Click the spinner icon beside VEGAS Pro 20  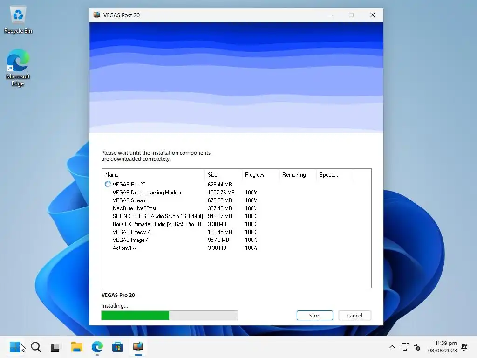point(108,184)
